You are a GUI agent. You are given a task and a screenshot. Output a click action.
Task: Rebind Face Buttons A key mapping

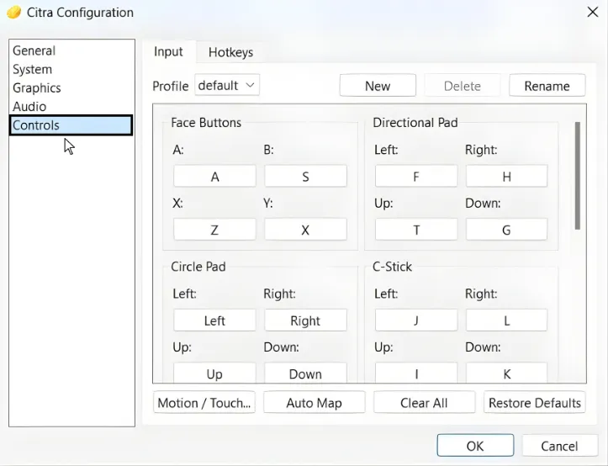[214, 177]
